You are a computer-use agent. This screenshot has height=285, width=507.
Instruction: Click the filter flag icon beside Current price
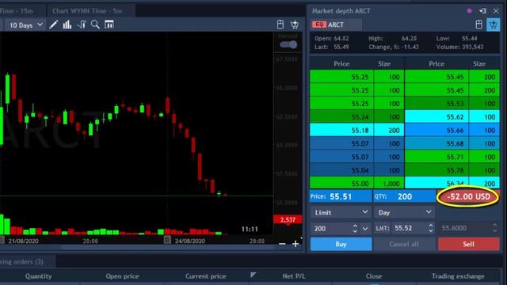[x=253, y=275]
